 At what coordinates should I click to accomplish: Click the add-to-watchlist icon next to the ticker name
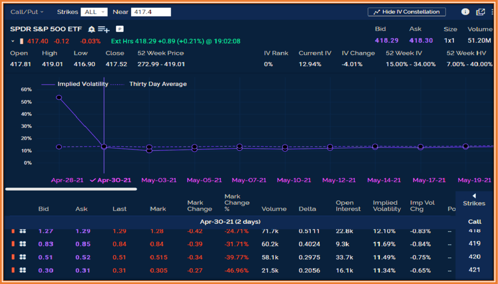tap(104, 29)
